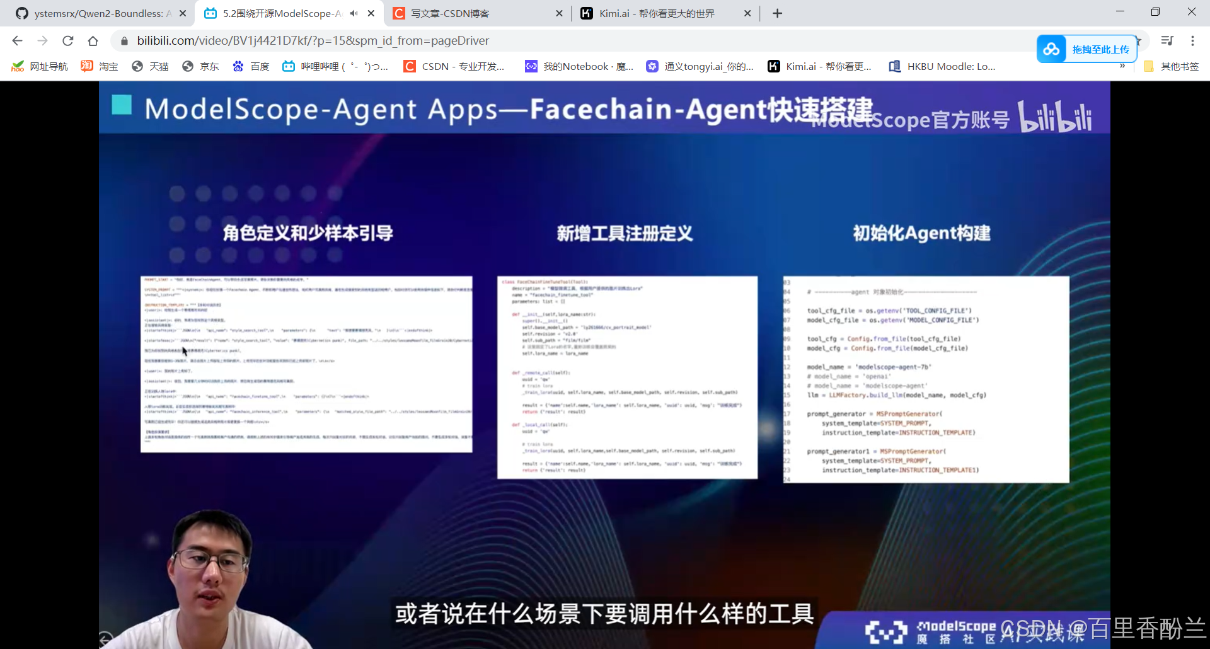Close the bilibili video tab
Image resolution: width=1210 pixels, height=649 pixels.
pos(371,13)
